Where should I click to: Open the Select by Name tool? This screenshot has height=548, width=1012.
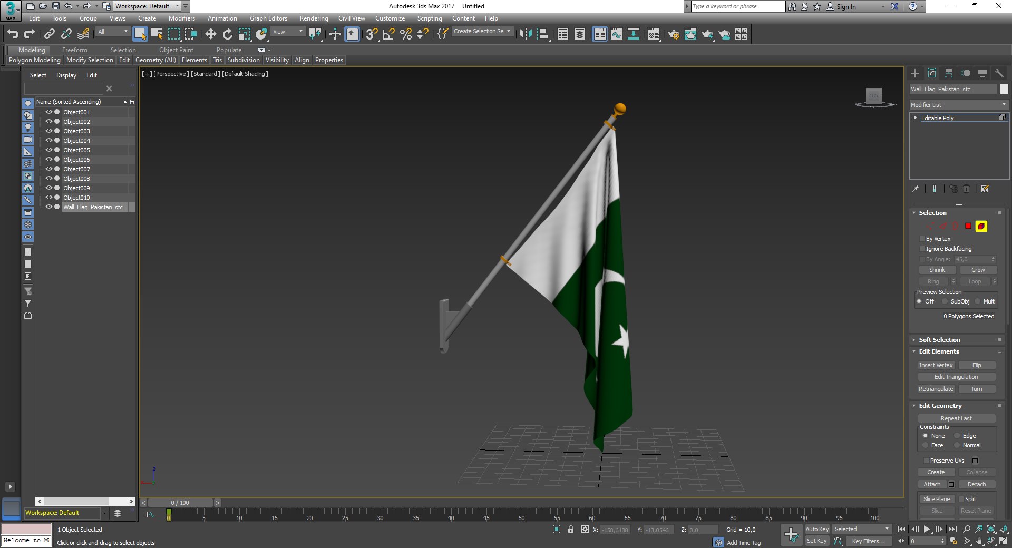coord(157,34)
